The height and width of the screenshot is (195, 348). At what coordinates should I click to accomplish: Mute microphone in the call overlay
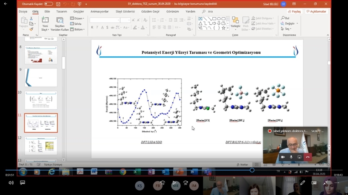click(291, 157)
